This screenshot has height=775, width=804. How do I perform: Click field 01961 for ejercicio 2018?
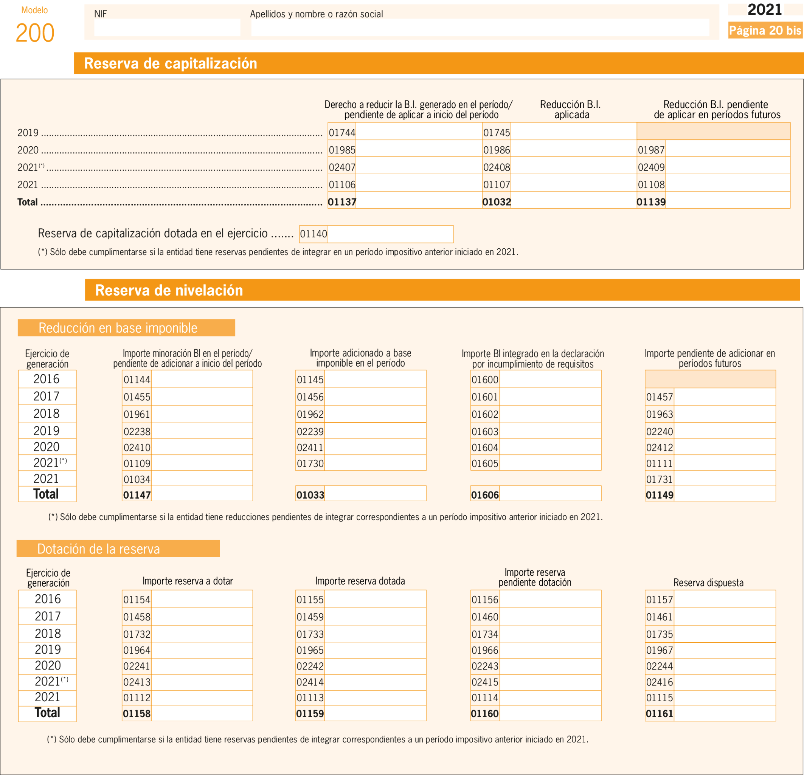click(x=202, y=414)
